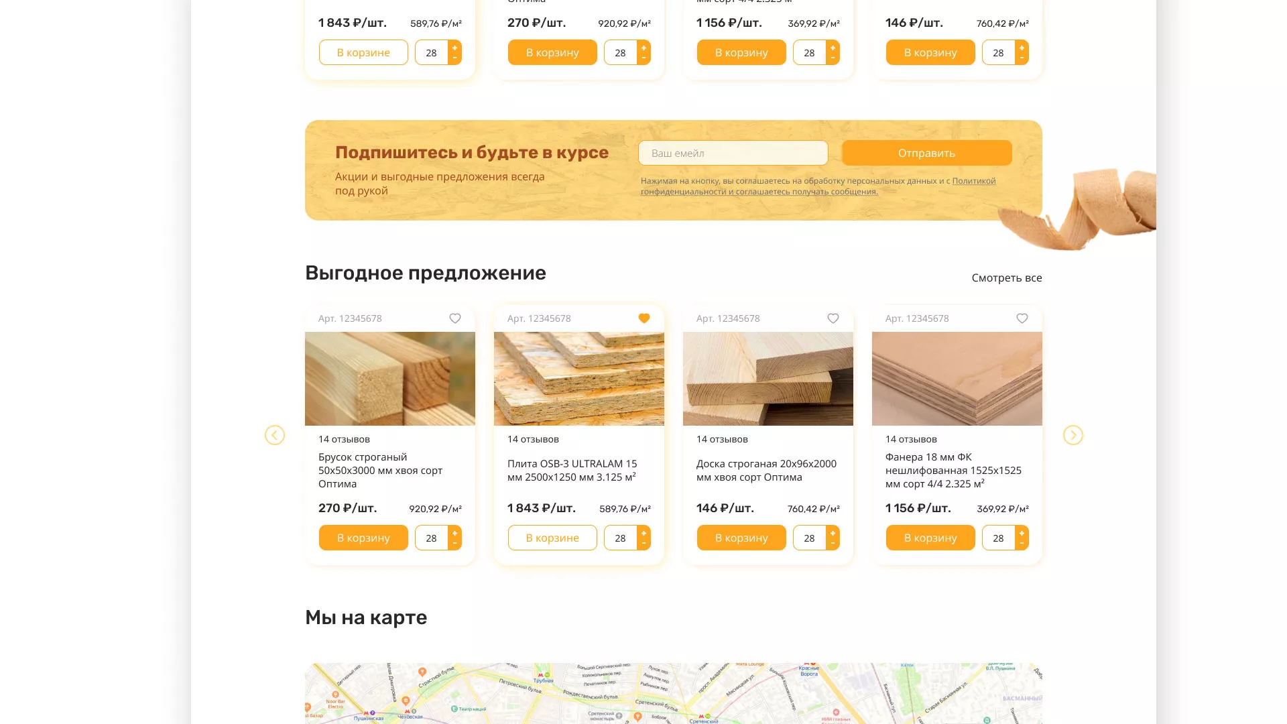Click the Отправить subscription button

point(927,153)
